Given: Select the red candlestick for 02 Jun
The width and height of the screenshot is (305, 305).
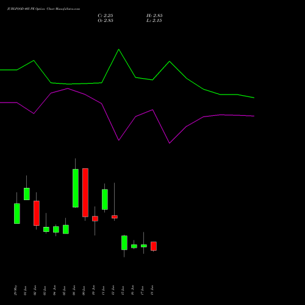Looking at the screenshot, I should click(37, 213).
